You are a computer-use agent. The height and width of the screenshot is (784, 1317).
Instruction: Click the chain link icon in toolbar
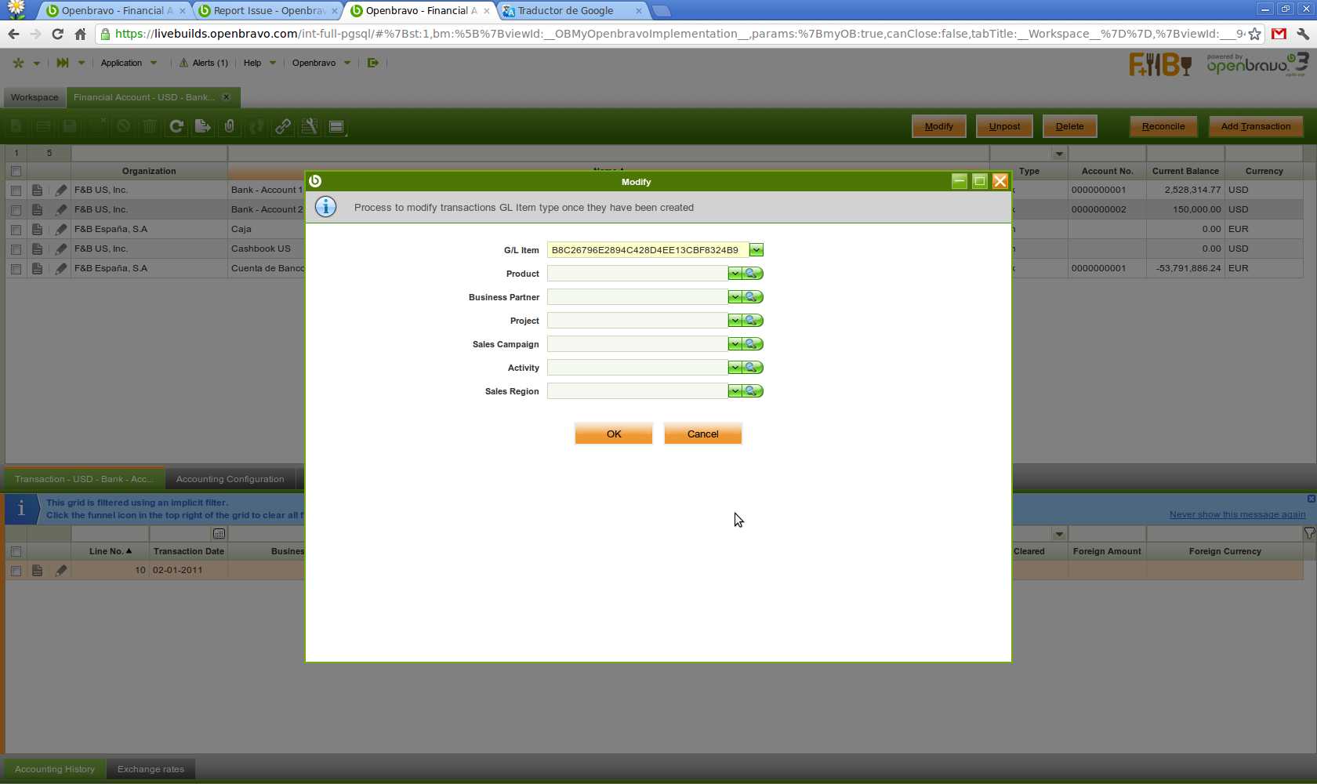283,126
